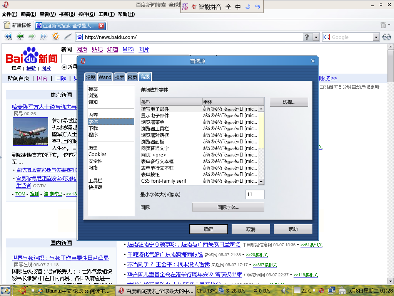Click the Baidu paw icon in the address bar
394x296 pixels.
tap(80, 37)
